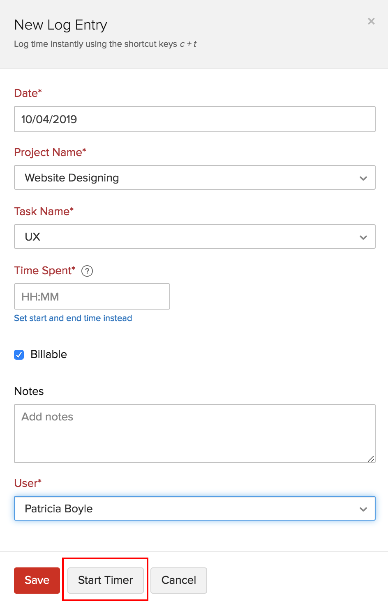This screenshot has width=388, height=606.
Task: Select the Time Spent field label
Action: (x=44, y=271)
